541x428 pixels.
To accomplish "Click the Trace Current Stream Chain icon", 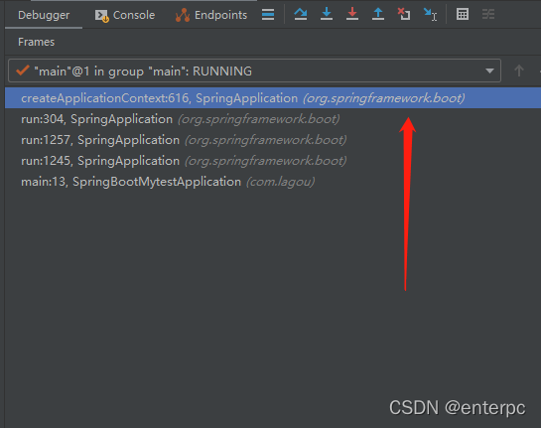I will point(488,14).
